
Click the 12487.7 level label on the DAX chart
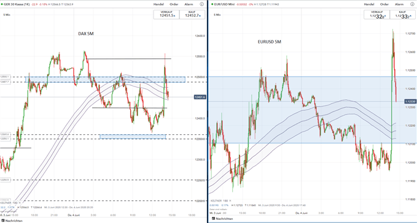point(5,82)
